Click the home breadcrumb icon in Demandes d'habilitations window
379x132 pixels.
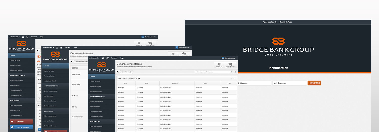(x=118, y=72)
